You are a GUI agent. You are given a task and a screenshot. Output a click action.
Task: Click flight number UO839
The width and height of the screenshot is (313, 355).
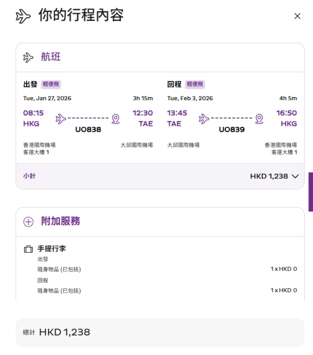pos(232,129)
